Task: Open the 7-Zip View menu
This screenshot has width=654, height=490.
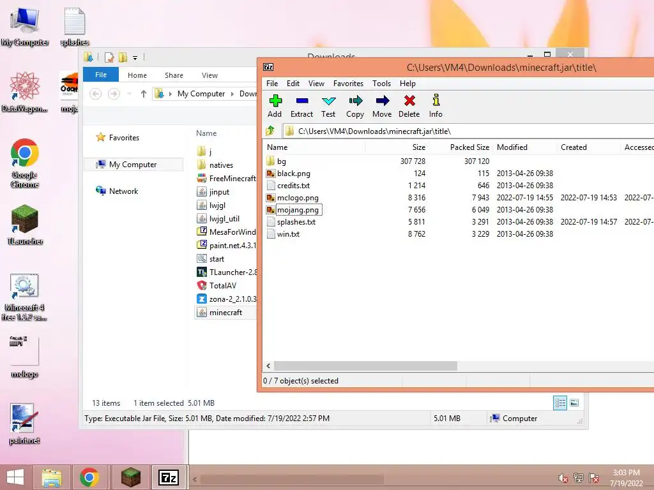Action: click(316, 84)
